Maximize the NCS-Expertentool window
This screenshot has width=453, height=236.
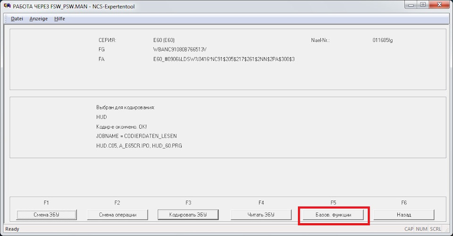pos(423,5)
